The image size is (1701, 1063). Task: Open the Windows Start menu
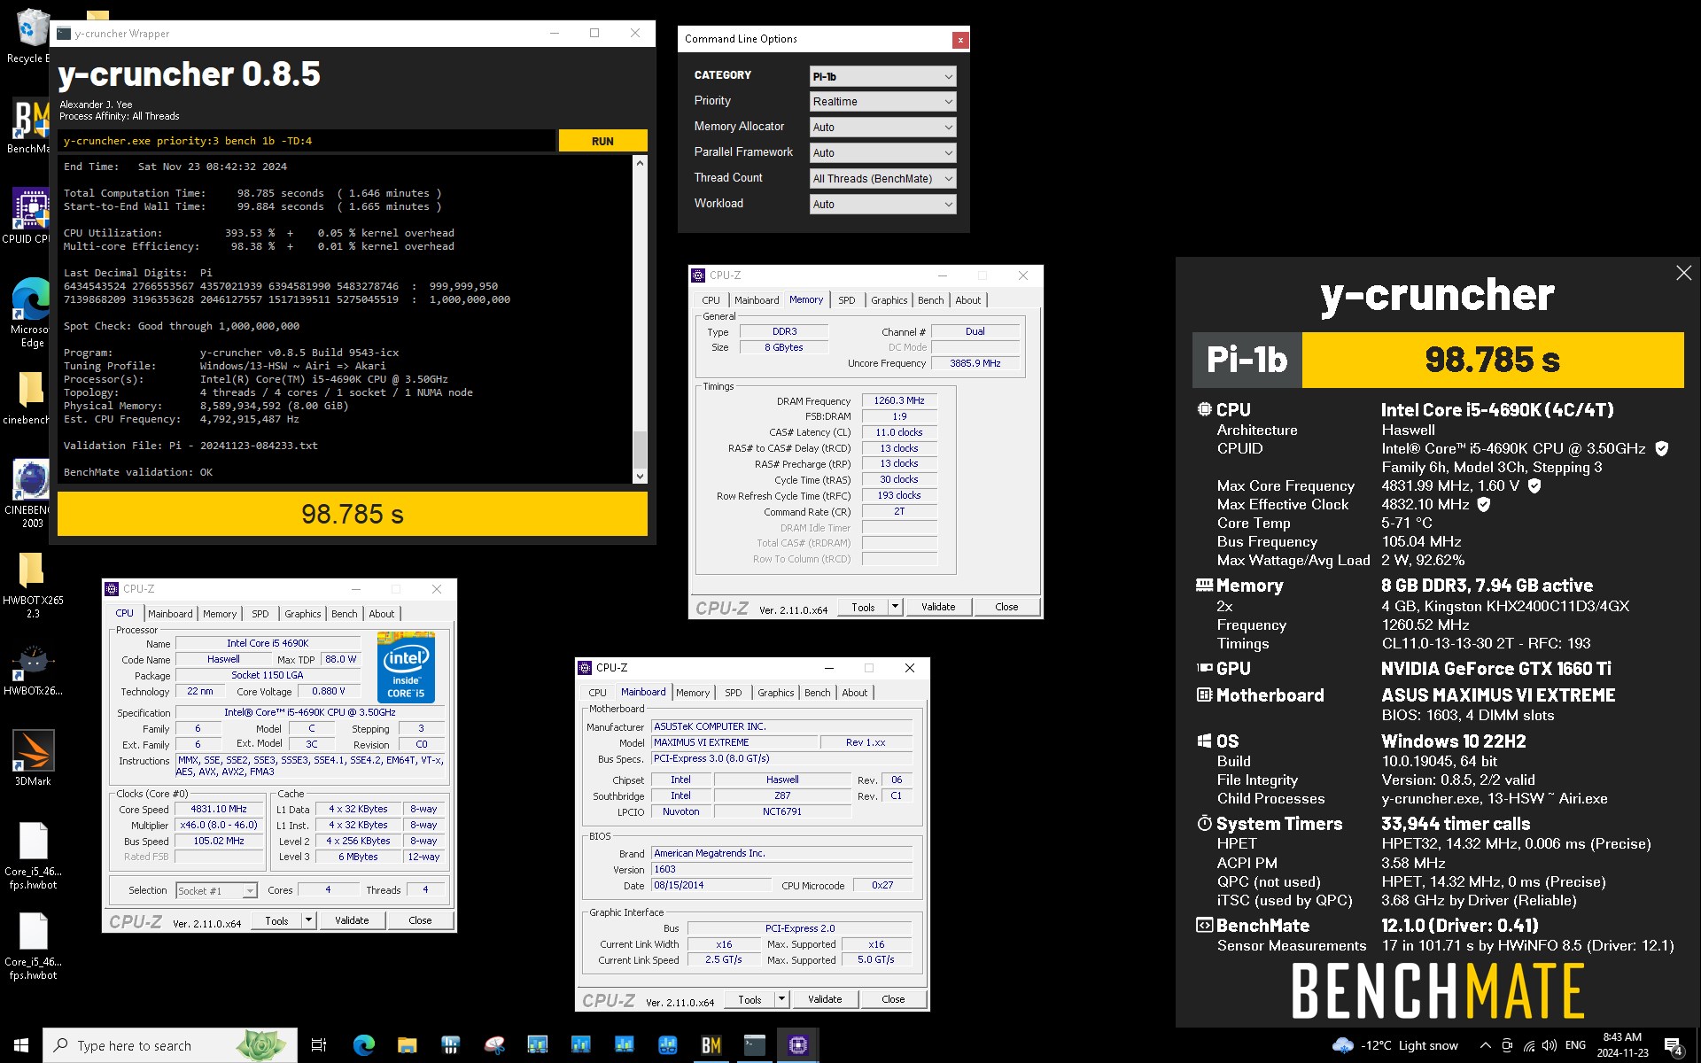pos(21,1045)
